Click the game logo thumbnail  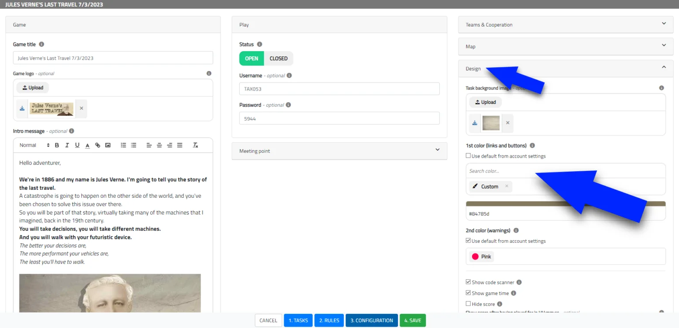tap(52, 109)
